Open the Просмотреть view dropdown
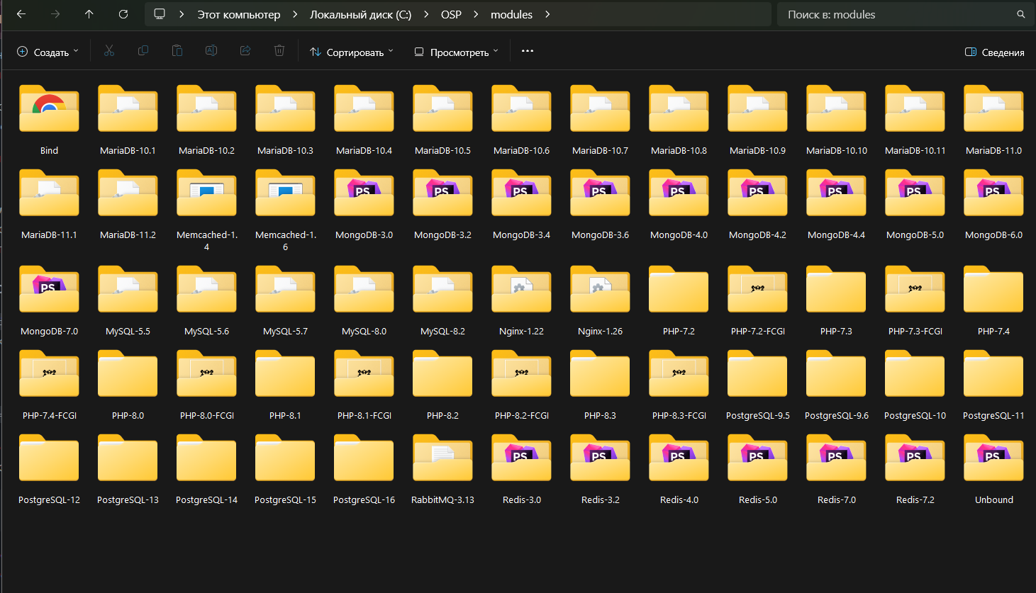This screenshot has height=593, width=1036. (x=457, y=52)
